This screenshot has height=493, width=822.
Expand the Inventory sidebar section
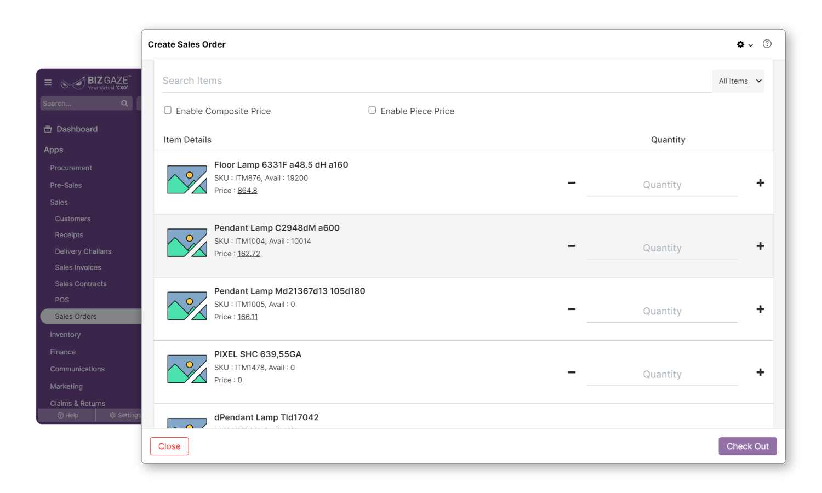coord(65,335)
